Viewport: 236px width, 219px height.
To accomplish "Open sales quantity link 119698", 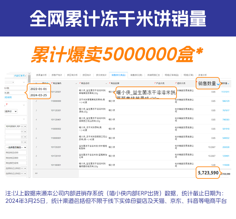I will click(x=226, y=165).
